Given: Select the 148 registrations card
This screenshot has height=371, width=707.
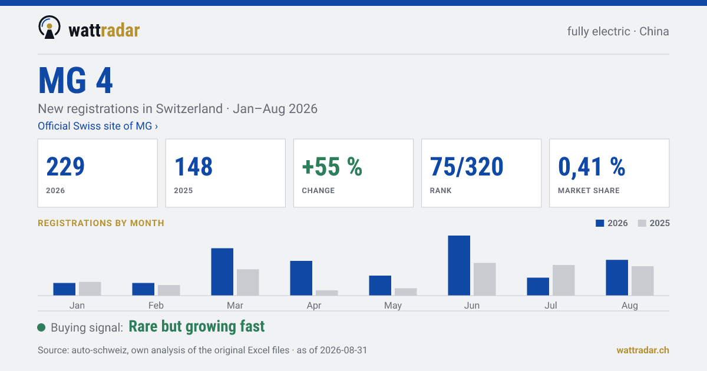Looking at the screenshot, I should point(226,173).
